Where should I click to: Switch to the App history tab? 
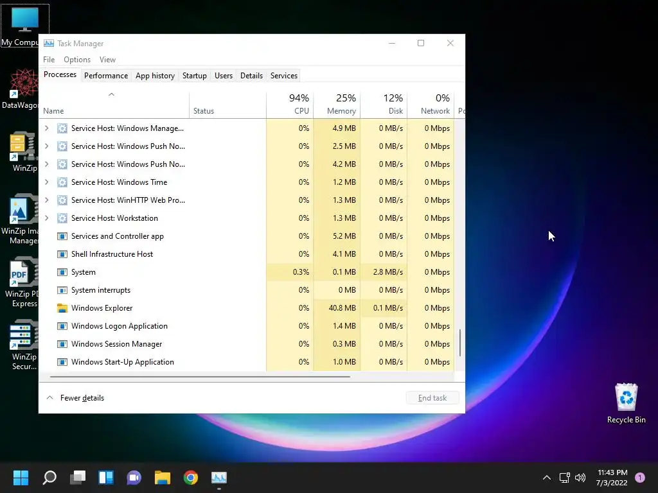point(155,76)
